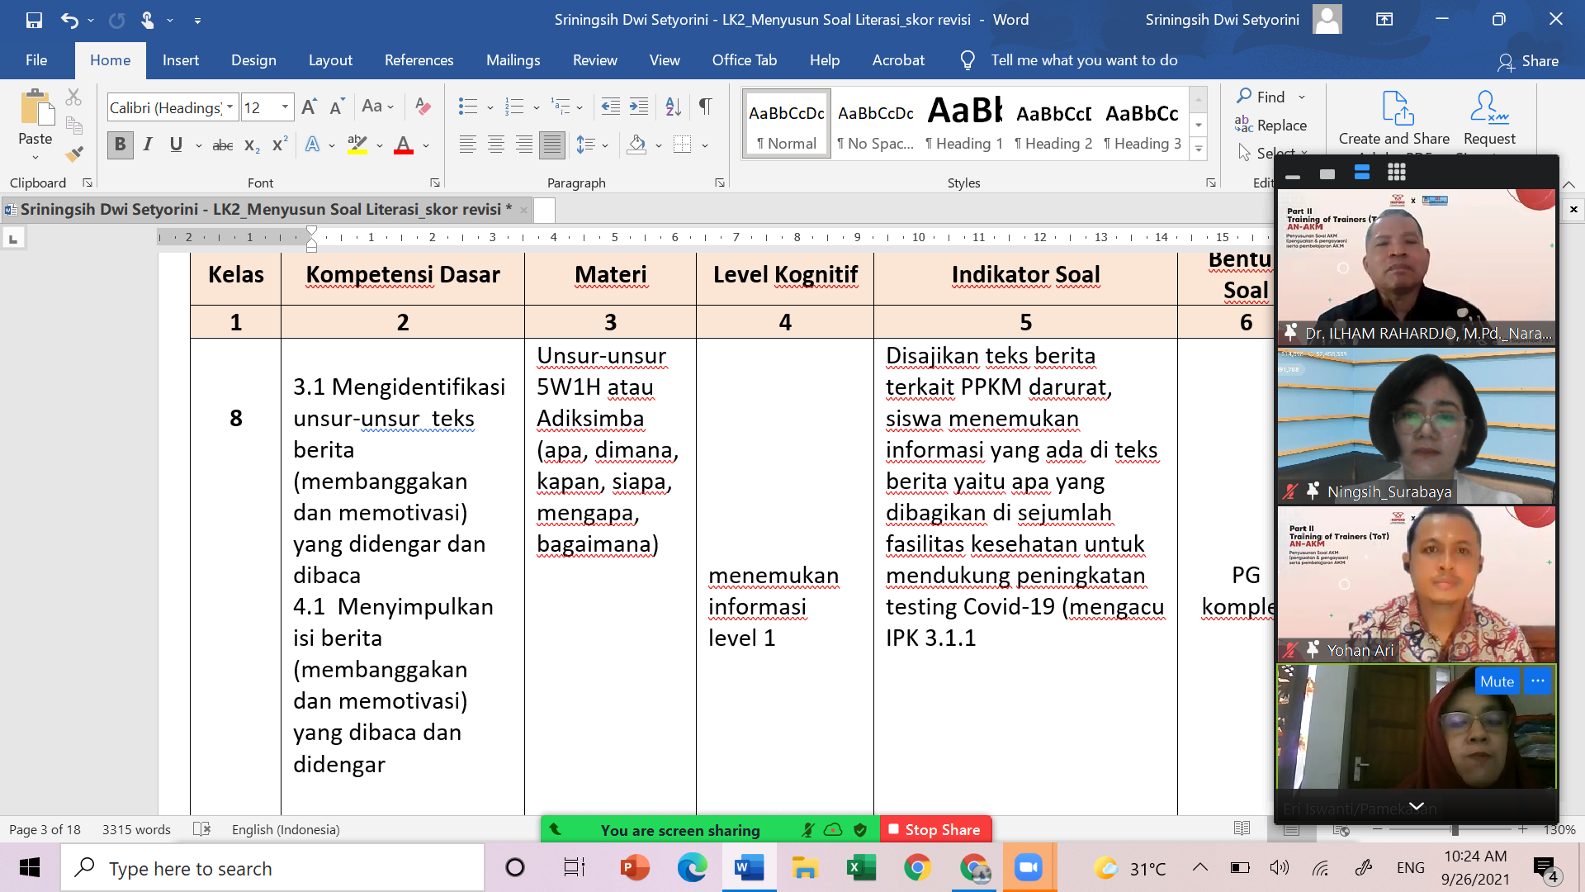Apply superscript formatting
This screenshot has width=1585, height=892.
click(280, 145)
